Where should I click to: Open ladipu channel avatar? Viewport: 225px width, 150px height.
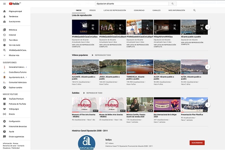tap(87, 142)
